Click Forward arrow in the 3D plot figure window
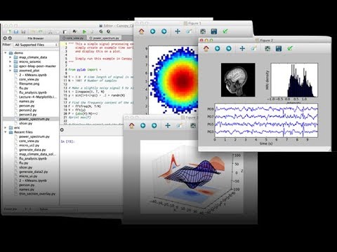This screenshot has width=337, height=252. [154, 125]
